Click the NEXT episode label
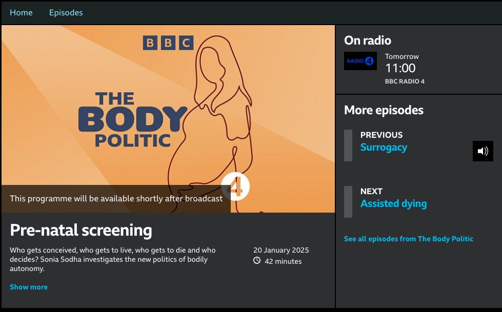 pos(370,191)
